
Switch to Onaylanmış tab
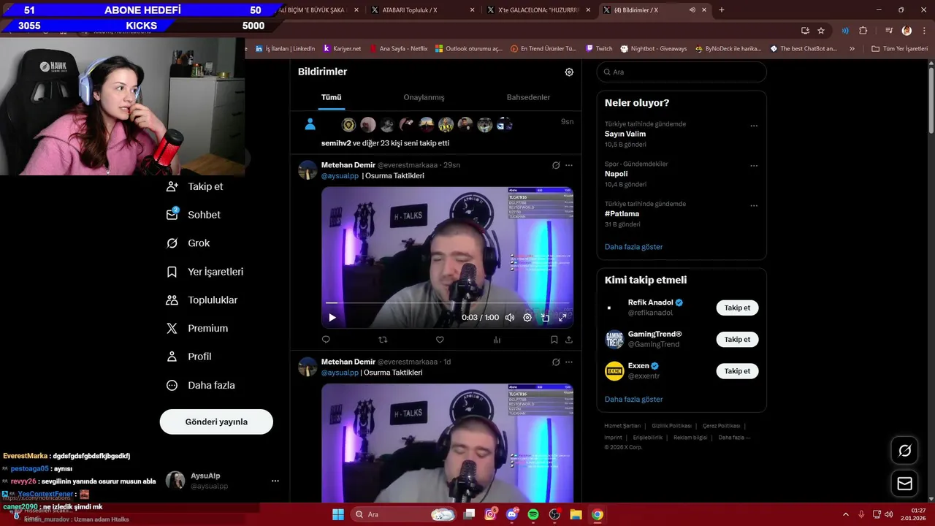point(424,97)
